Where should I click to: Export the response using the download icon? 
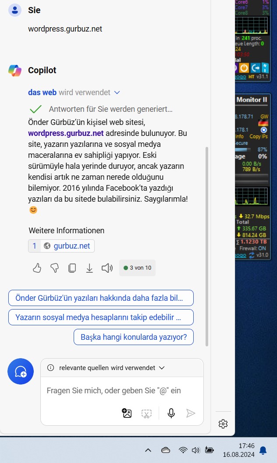(89, 268)
